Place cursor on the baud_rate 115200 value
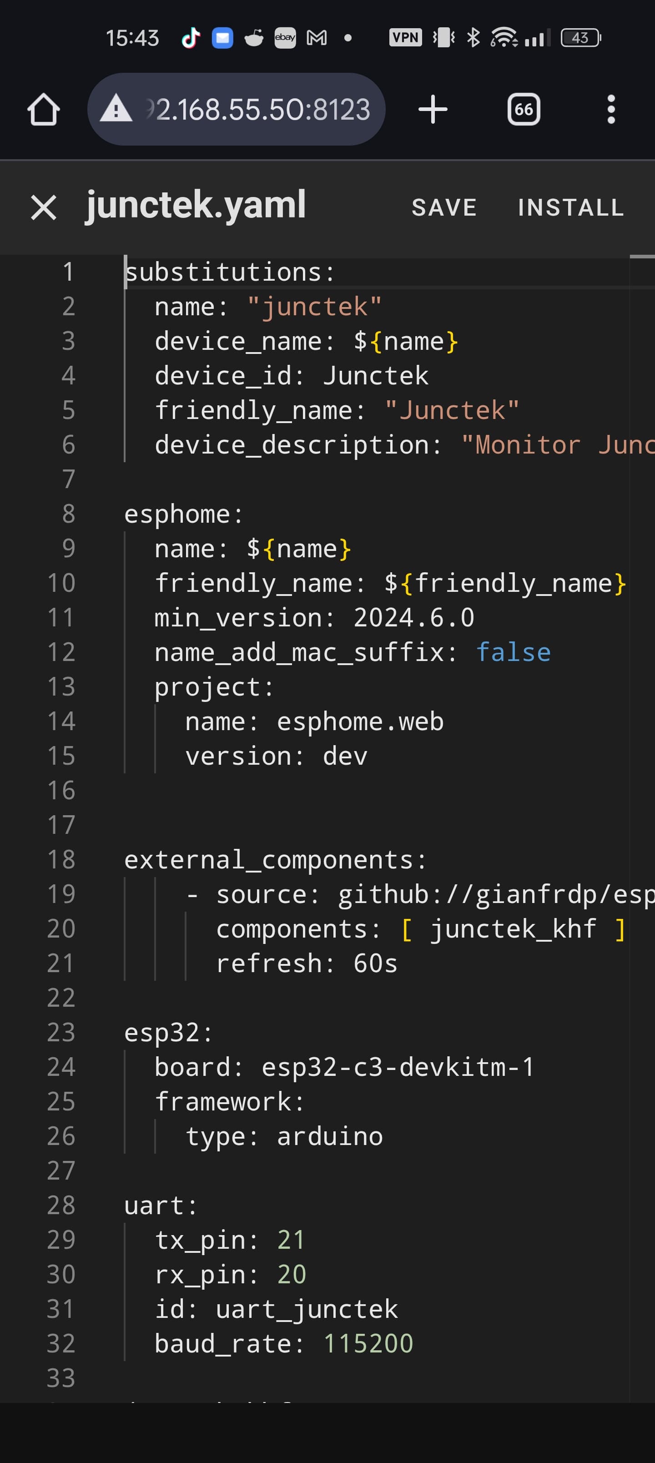Viewport: 655px width, 1463px height. pyautogui.click(x=368, y=1343)
